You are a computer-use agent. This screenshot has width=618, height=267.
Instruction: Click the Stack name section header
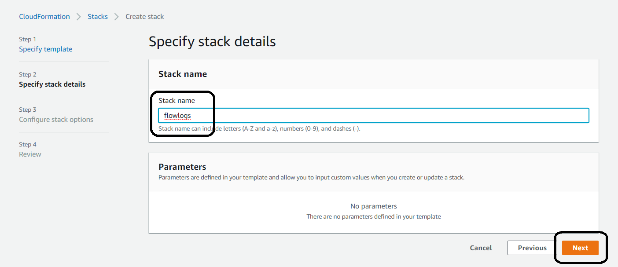click(183, 74)
